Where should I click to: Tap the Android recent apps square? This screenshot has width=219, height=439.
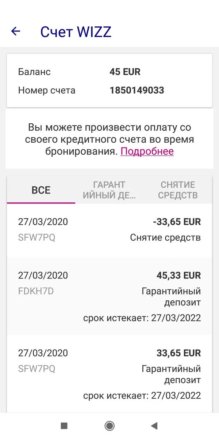(x=64, y=425)
